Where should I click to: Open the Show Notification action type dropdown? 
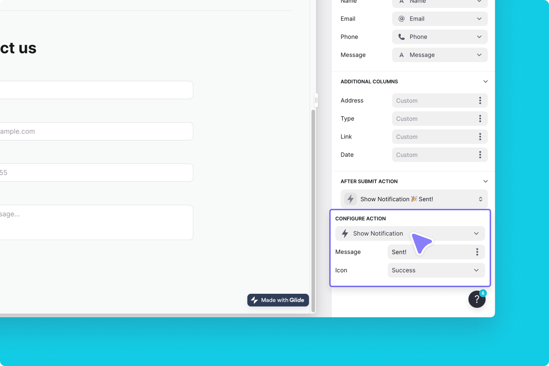click(410, 234)
